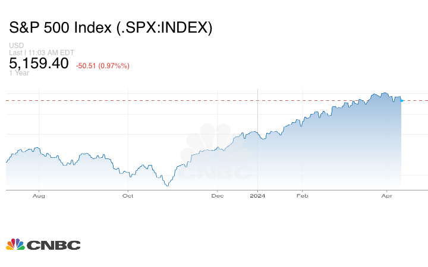The width and height of the screenshot is (428, 267).
Task: Click the 2024 year label on the axis
Action: point(257,195)
